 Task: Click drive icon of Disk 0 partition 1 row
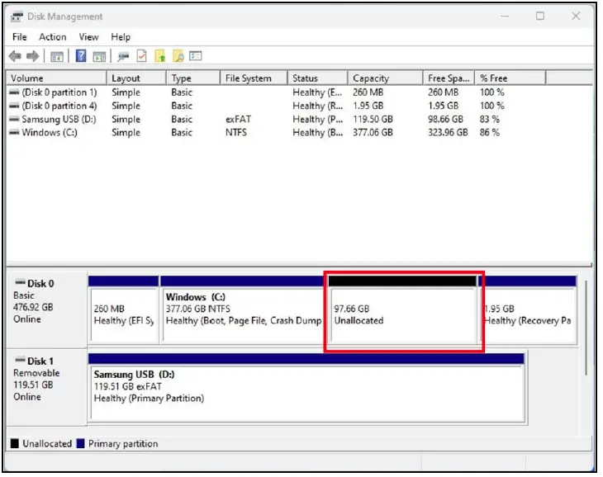pyautogui.click(x=14, y=92)
